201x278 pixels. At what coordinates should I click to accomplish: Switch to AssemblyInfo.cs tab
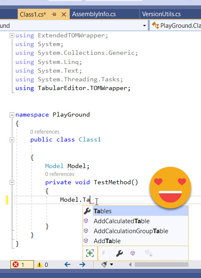point(94,14)
